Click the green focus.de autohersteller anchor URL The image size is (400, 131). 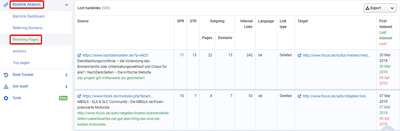(x=123, y=119)
